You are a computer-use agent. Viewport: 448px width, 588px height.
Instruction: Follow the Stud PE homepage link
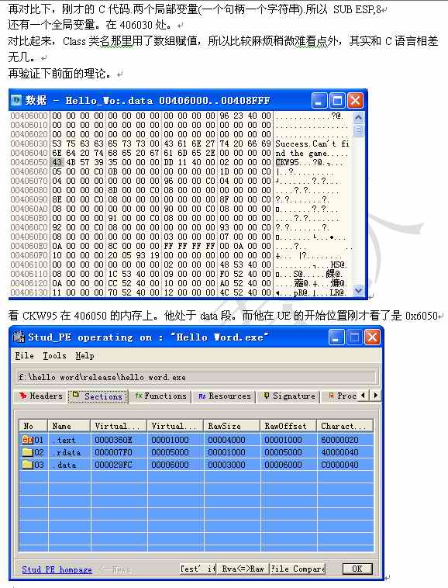[x=57, y=569]
